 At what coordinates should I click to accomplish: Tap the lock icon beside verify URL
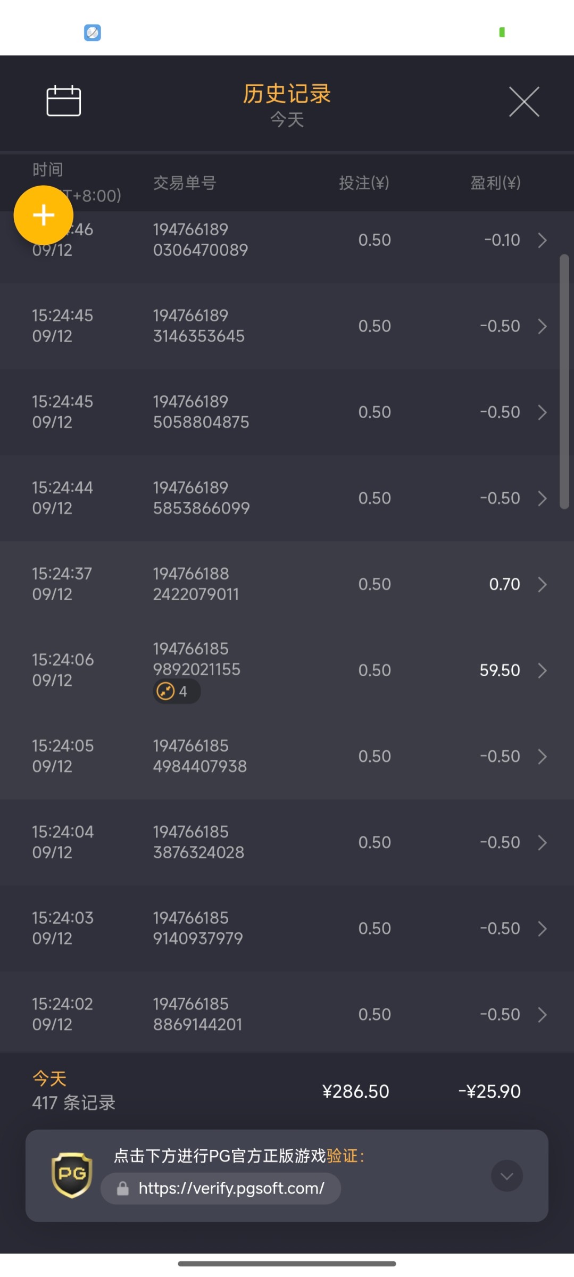(x=123, y=1189)
